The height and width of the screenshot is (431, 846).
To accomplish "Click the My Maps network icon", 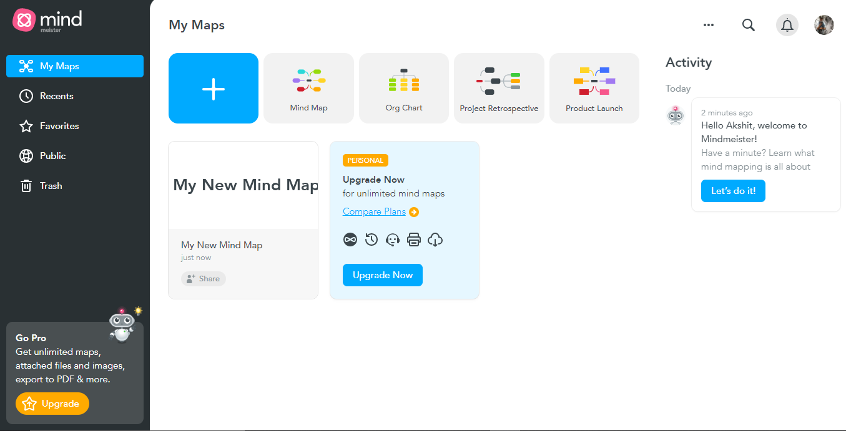I will click(26, 66).
